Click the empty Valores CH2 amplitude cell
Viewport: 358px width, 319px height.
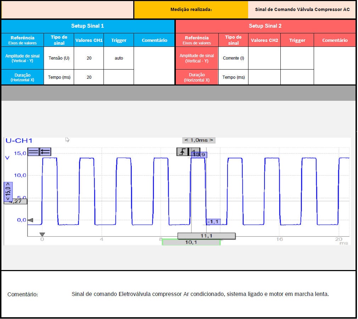coord(264,58)
